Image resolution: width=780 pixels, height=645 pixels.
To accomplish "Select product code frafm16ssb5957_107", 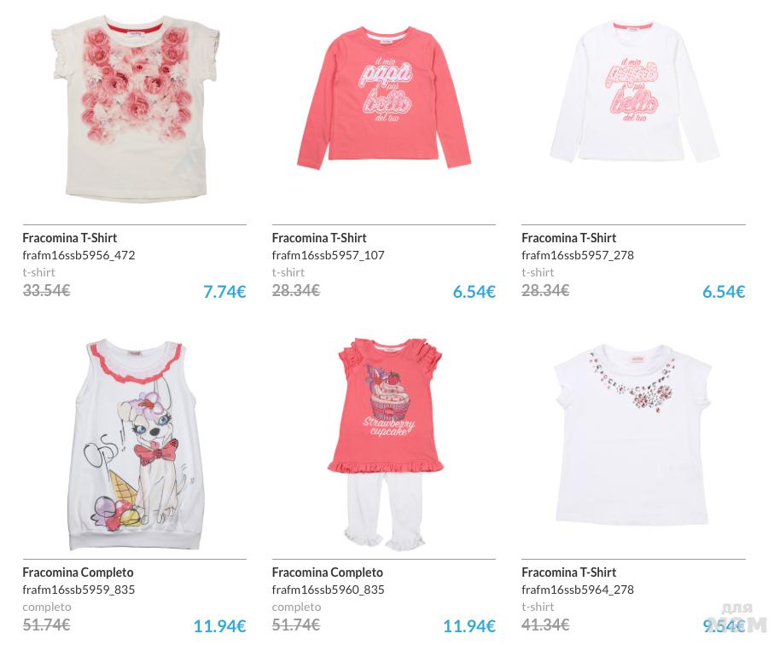I will (328, 255).
